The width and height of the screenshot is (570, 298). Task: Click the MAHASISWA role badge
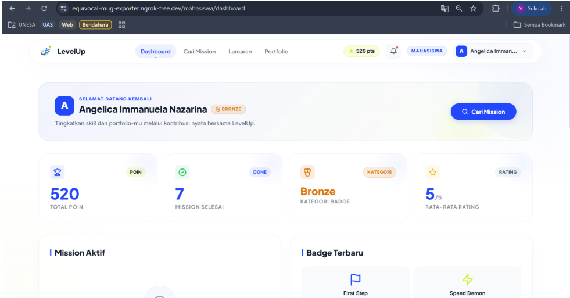pyautogui.click(x=426, y=51)
